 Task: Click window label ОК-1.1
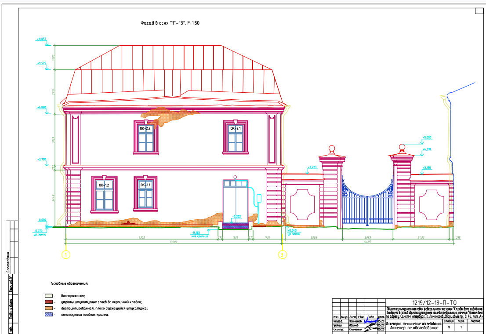pyautogui.click(x=145, y=185)
